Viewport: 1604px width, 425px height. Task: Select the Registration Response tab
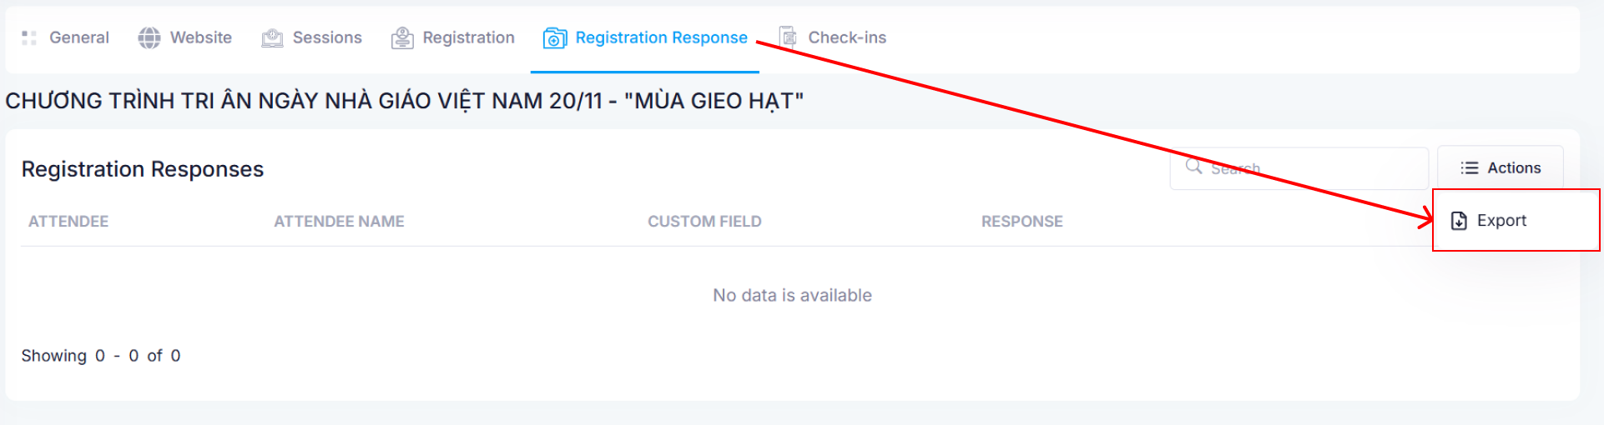point(661,38)
